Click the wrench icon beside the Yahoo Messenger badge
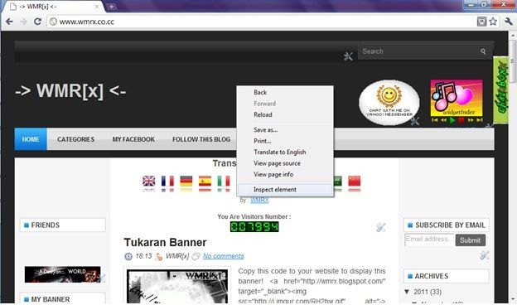Image resolution: width=517 pixels, height=305 pixels. (415, 121)
